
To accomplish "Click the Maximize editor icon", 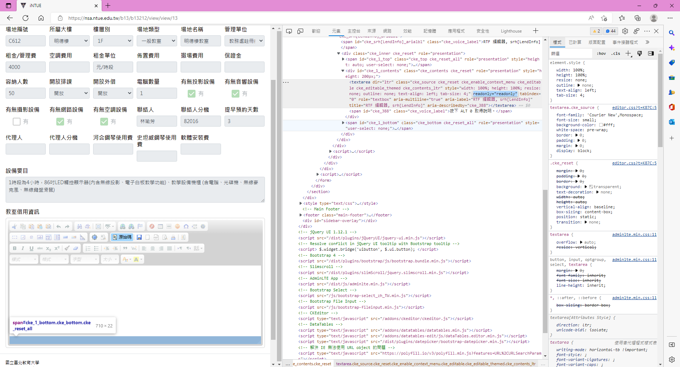I will (95, 237).
